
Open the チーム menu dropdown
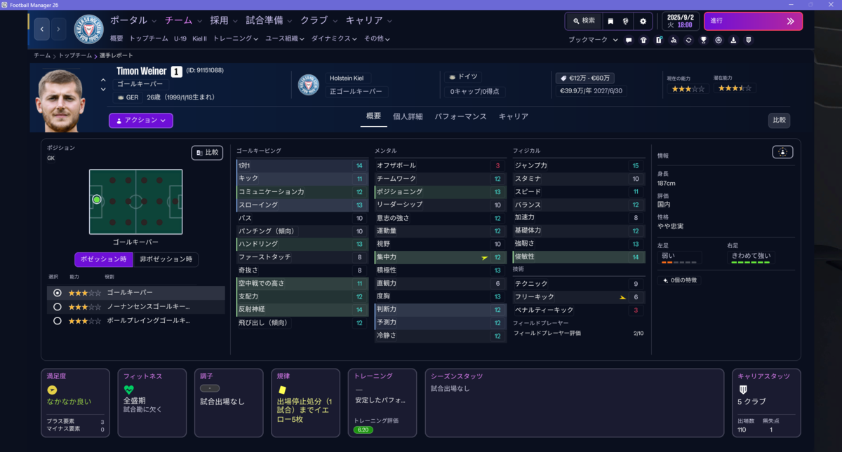tap(182, 20)
